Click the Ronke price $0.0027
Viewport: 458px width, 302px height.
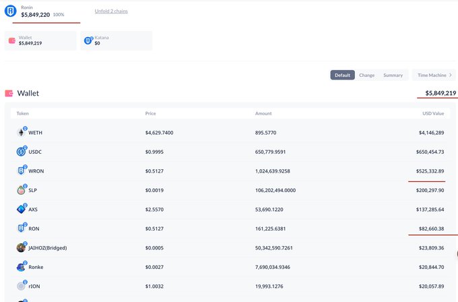154,267
